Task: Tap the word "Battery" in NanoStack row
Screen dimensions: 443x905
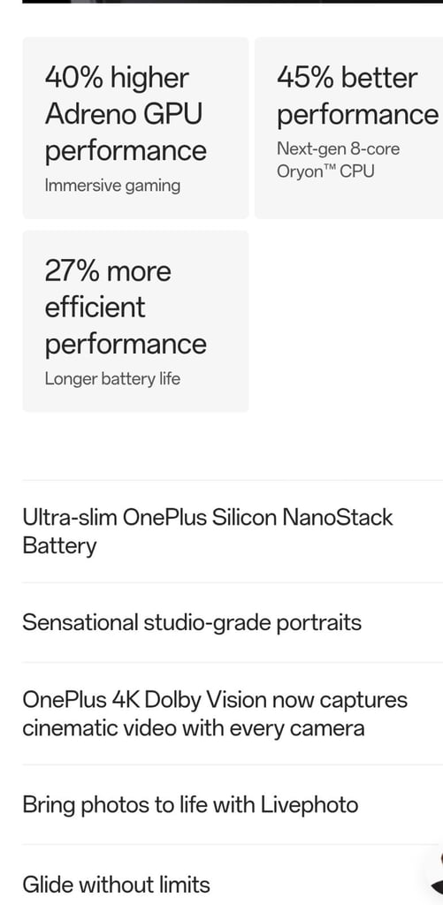Action: [59, 546]
